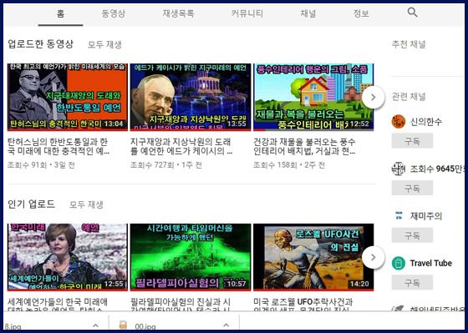This screenshot has width=468, height=333.
Task: Open 탄허스님 video thumbnail 13:04
Action: coord(68,97)
